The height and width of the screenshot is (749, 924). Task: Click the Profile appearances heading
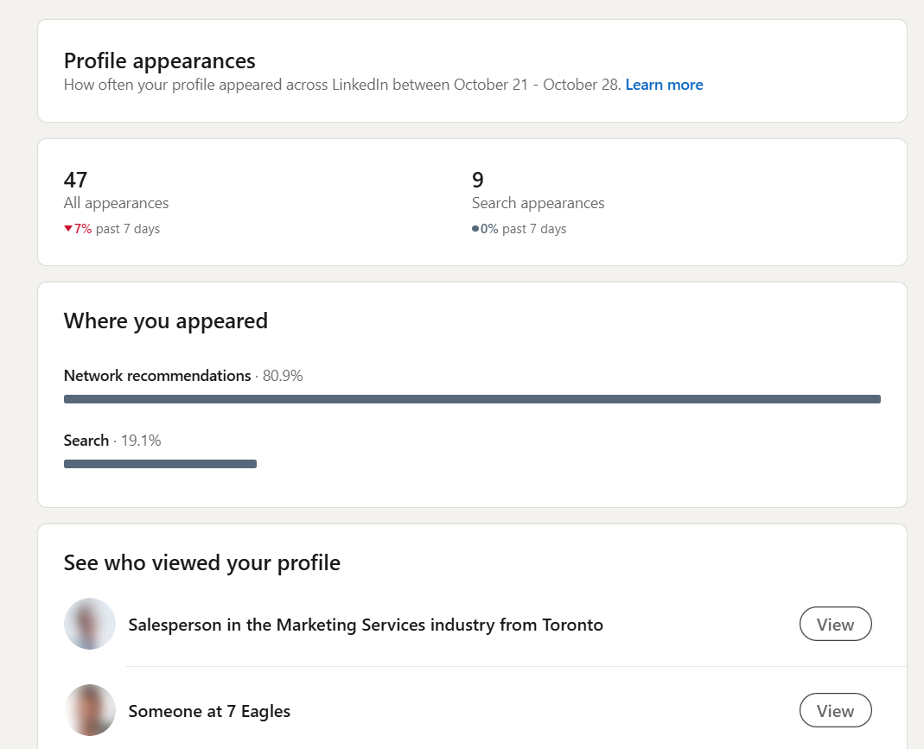tap(159, 60)
